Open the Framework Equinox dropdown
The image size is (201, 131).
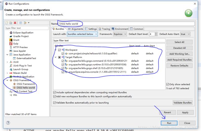tap(120, 34)
